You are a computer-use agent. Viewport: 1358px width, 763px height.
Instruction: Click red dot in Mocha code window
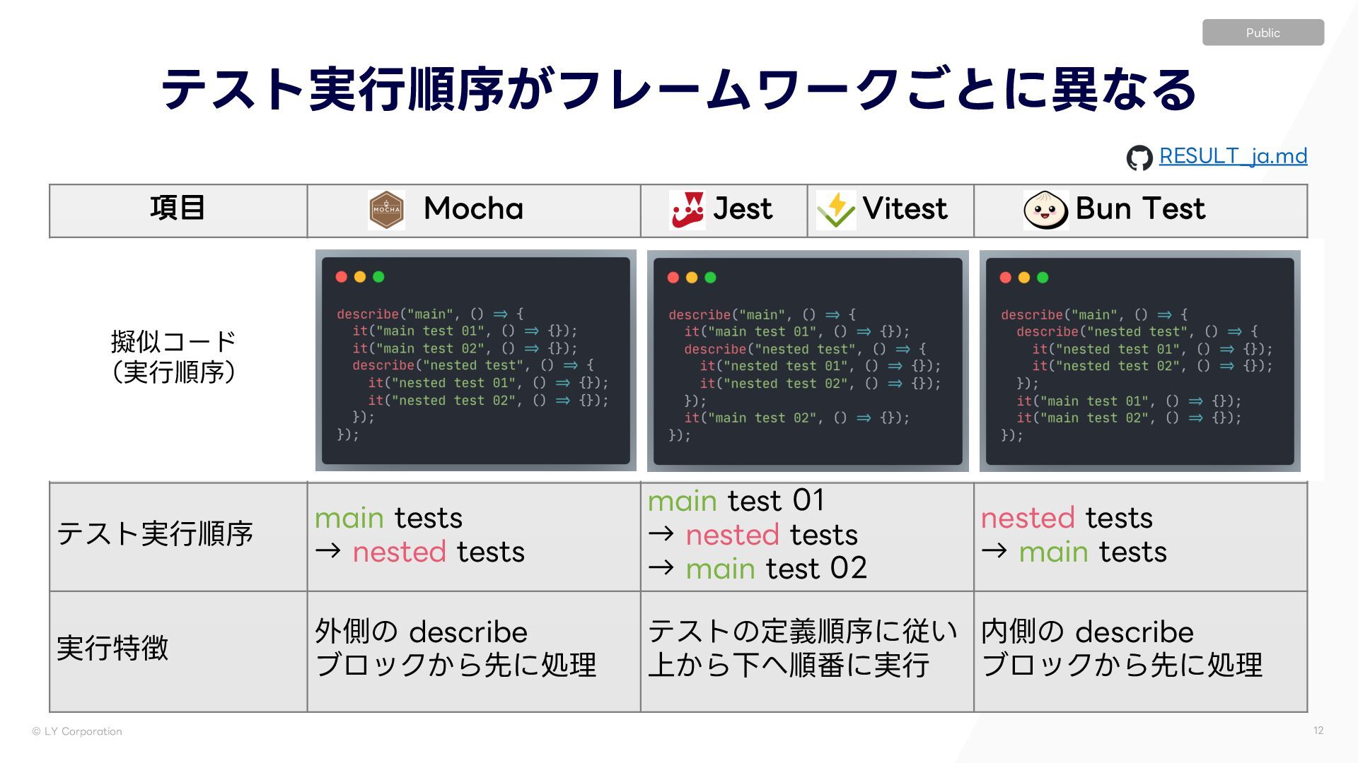[341, 277]
